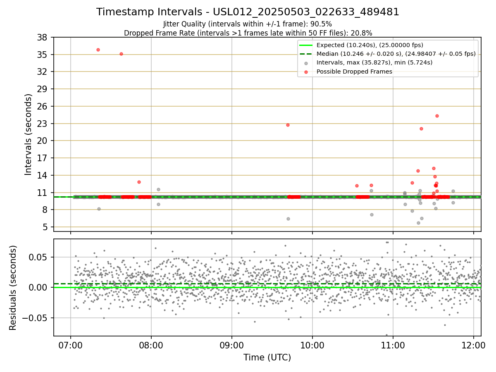Click the solid green Expected legend line sample
496x372 pixels.
[x=306, y=45]
